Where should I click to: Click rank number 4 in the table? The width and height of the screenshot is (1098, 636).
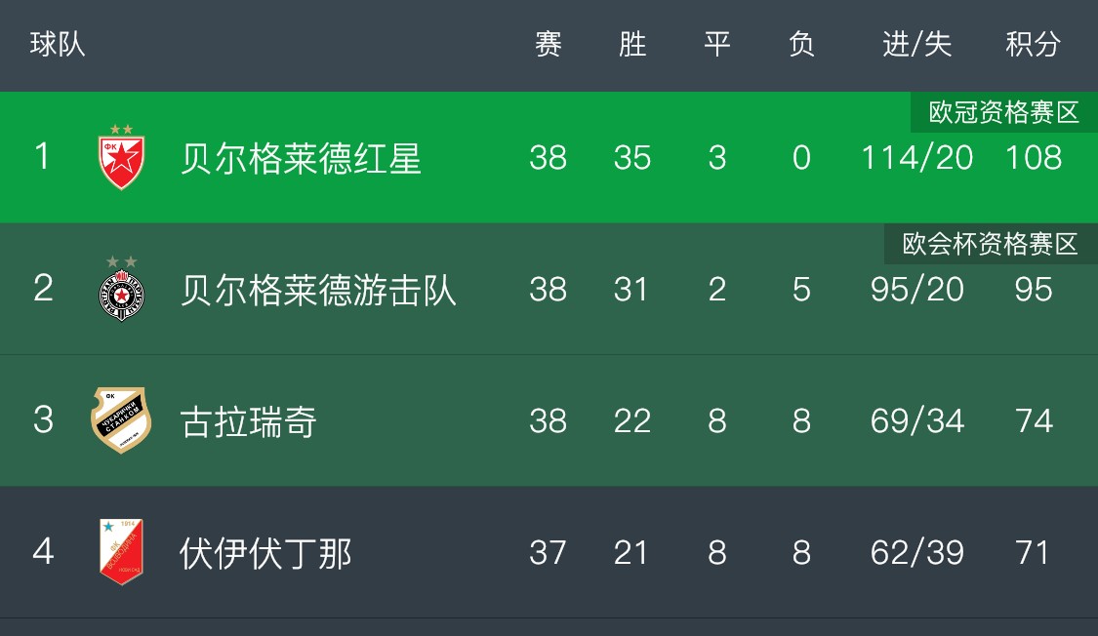43,552
